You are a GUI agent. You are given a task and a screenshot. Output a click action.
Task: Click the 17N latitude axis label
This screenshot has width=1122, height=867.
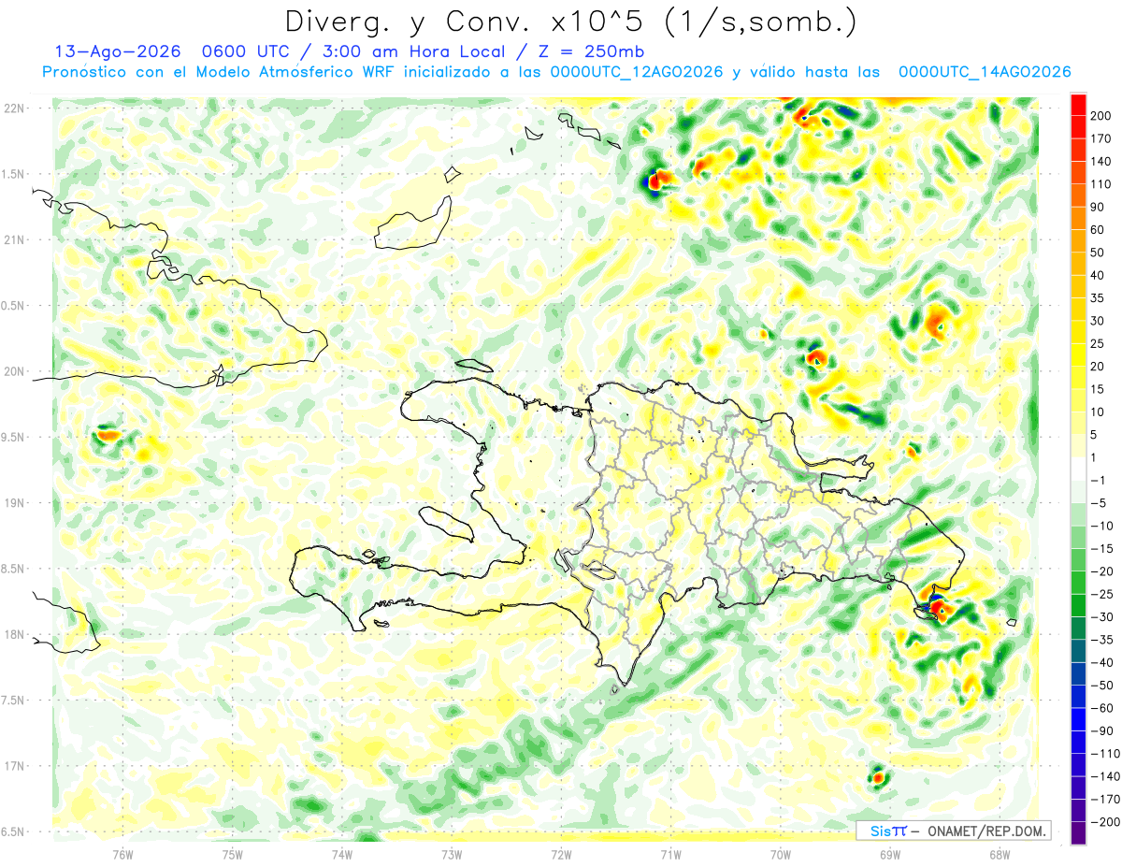pyautogui.click(x=13, y=766)
